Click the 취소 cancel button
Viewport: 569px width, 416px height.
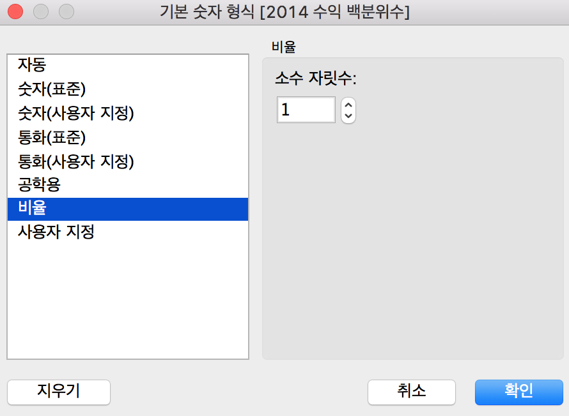[412, 392]
